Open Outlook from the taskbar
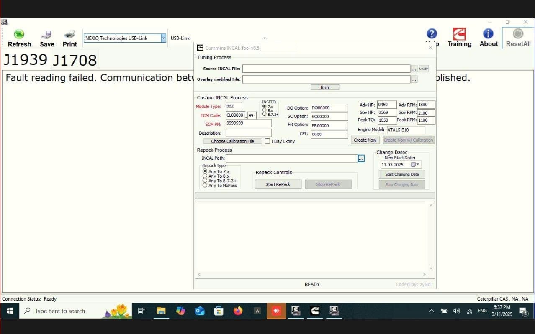535x334 pixels. point(200,311)
